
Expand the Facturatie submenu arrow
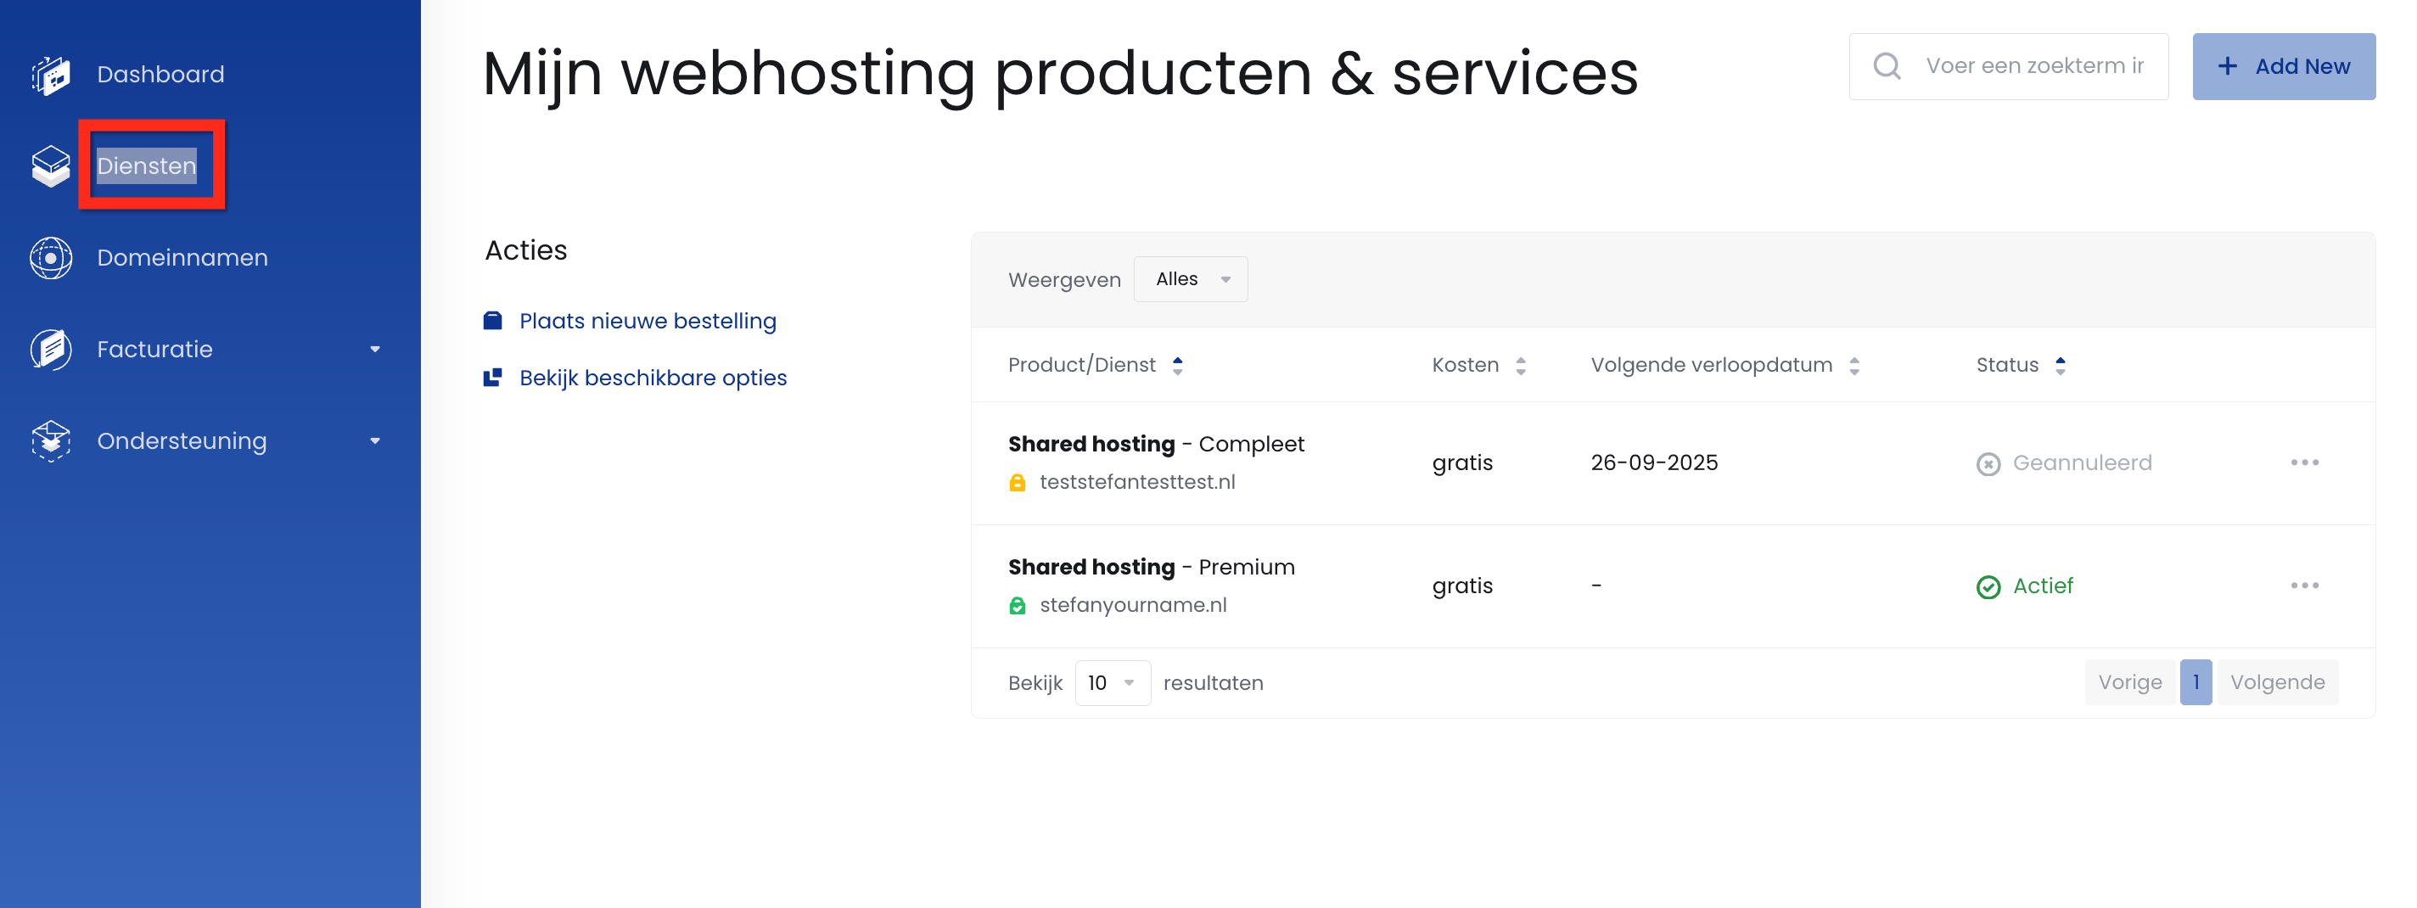coord(374,350)
